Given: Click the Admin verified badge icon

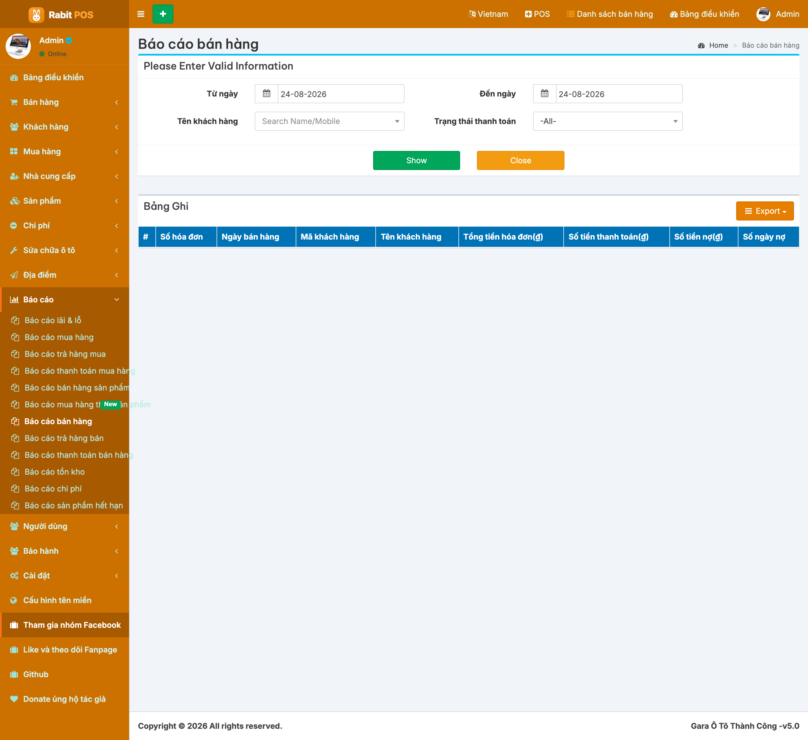Looking at the screenshot, I should (x=69, y=40).
